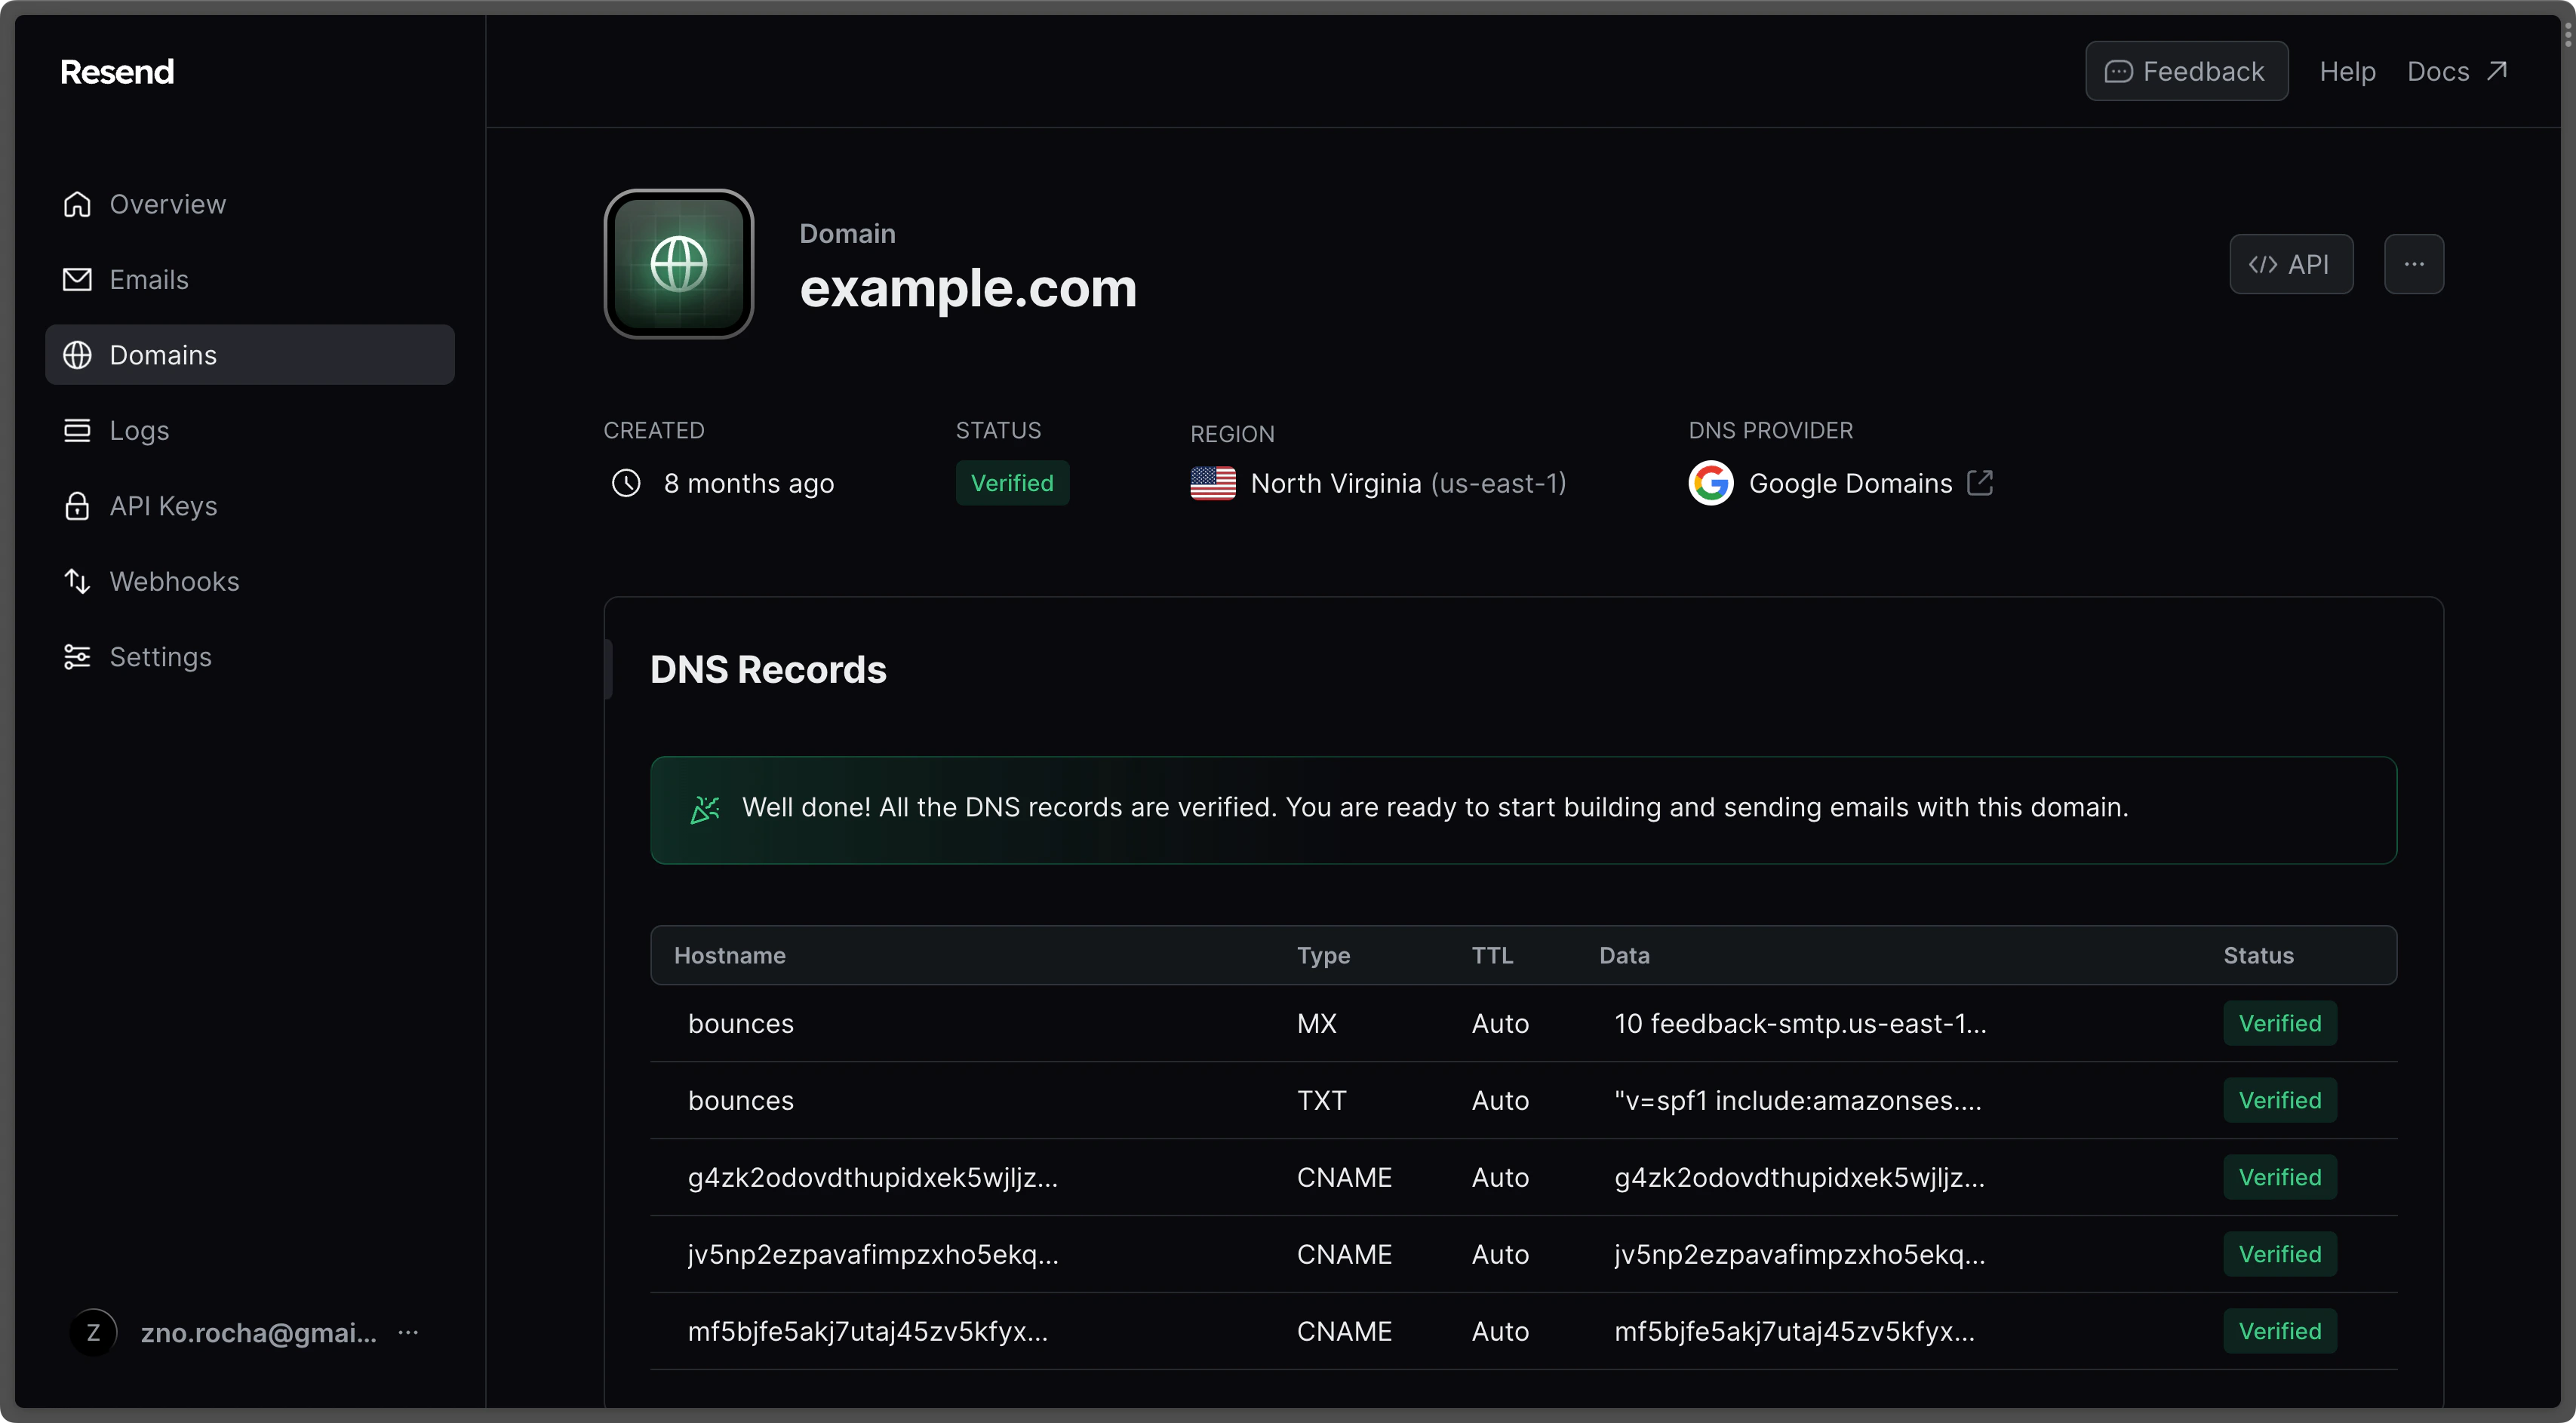Click the API Keys lock icon
2576x1423 pixels.
[77, 506]
